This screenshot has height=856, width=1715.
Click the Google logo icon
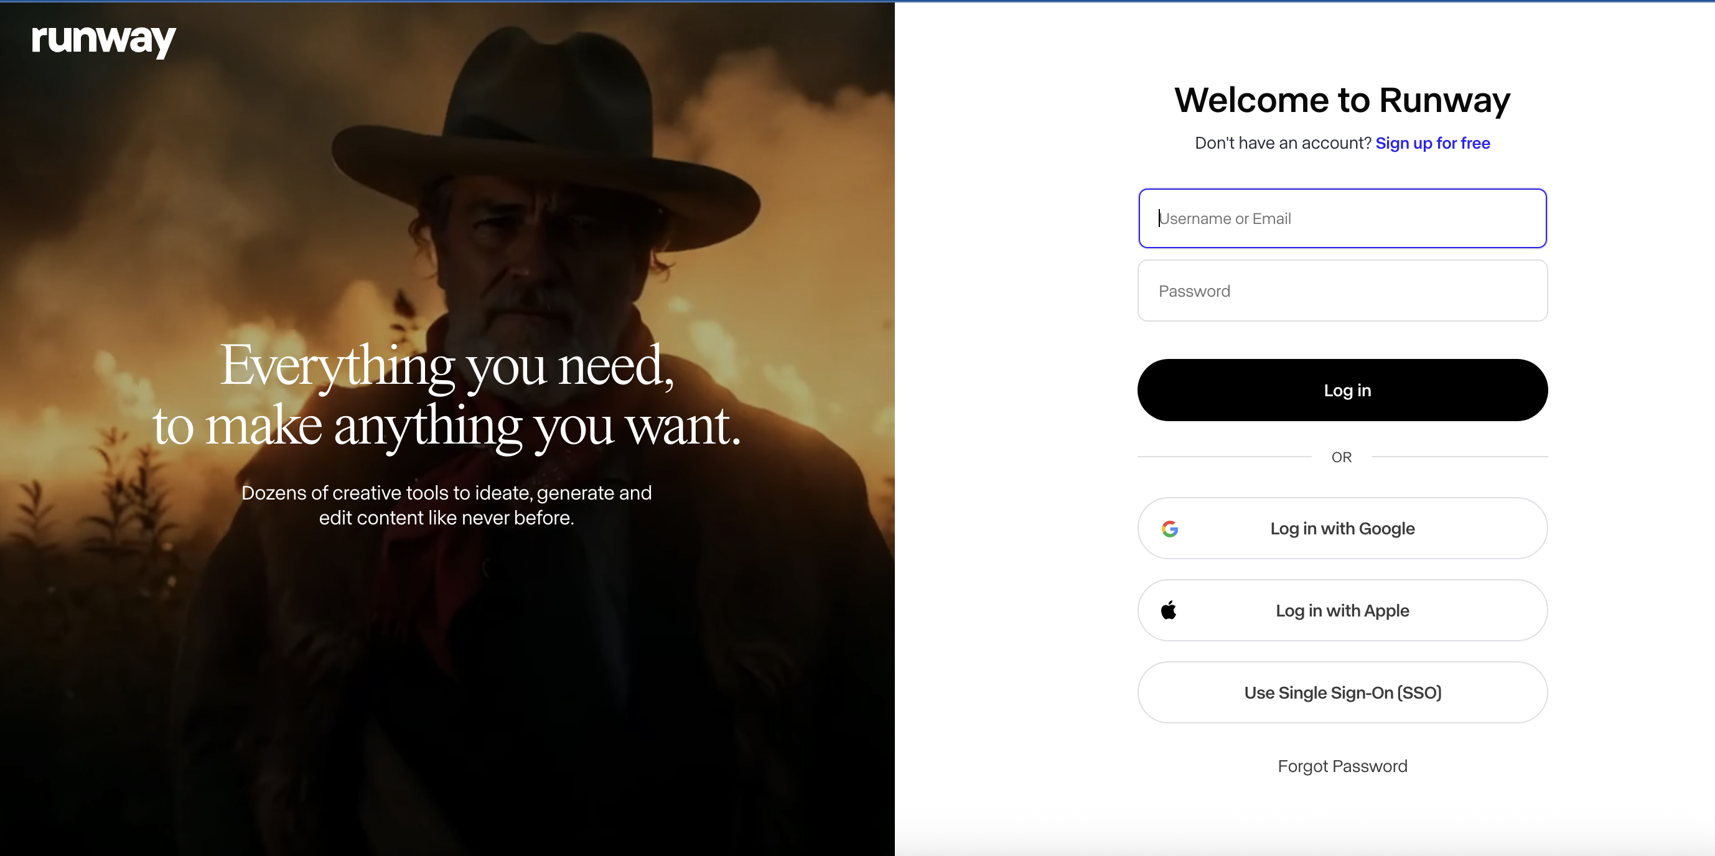(1170, 529)
